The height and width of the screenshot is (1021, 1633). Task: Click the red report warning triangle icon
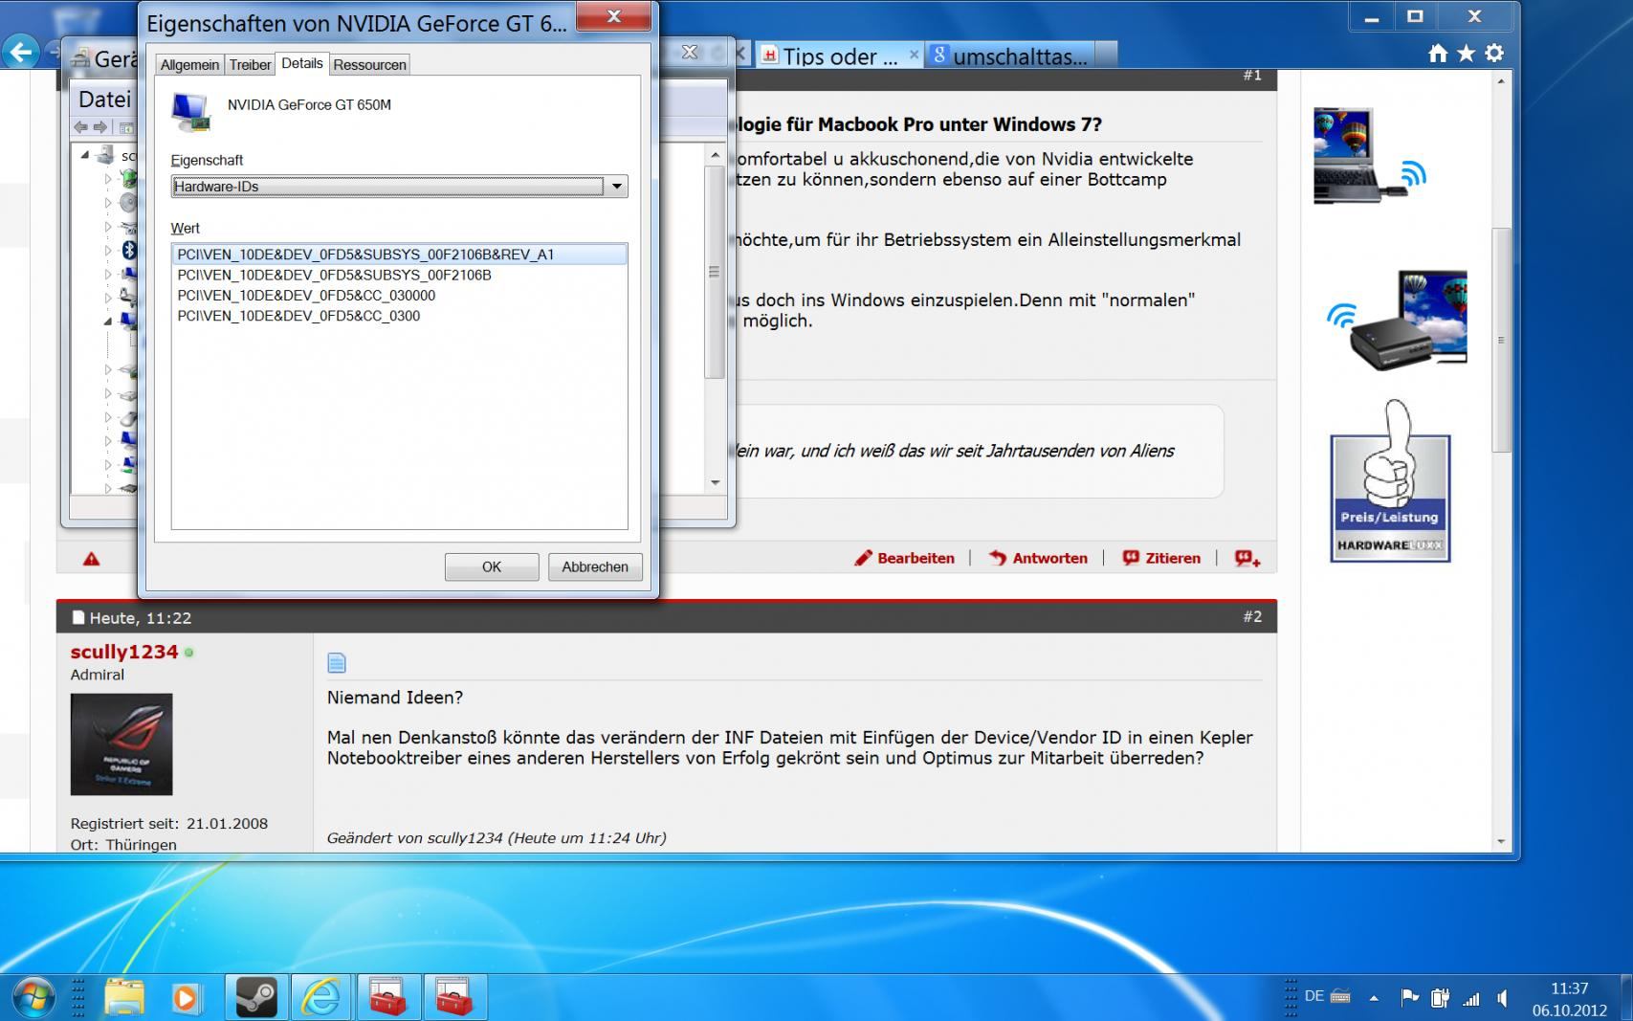91,559
